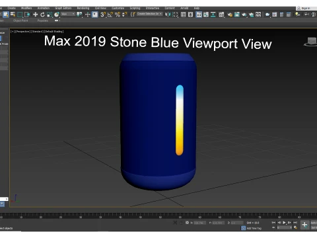This screenshot has width=317, height=238.
Task: Toggle Spinner Snap
Action: (124, 15)
